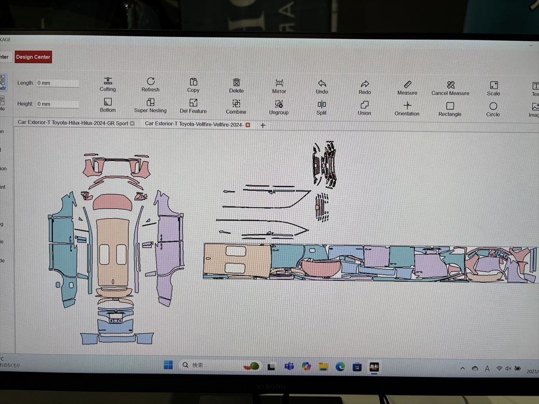The height and width of the screenshot is (404, 539).
Task: Click the Super Nesting icon
Action: pyautogui.click(x=150, y=103)
